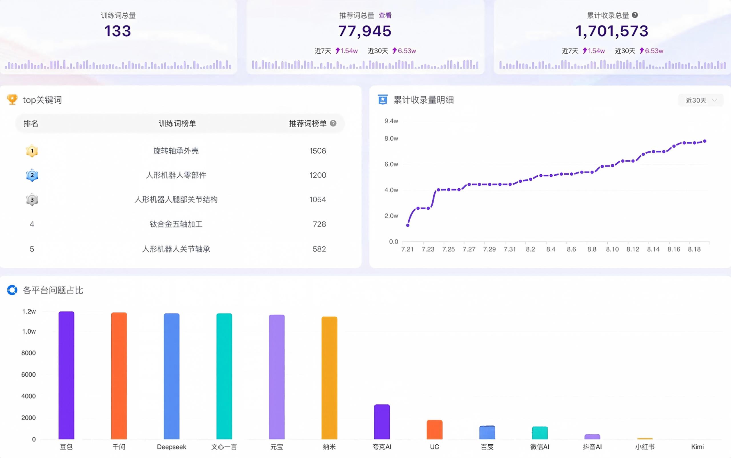
Task: Click the 训练词总量 mini bar sparkline
Action: 118,64
